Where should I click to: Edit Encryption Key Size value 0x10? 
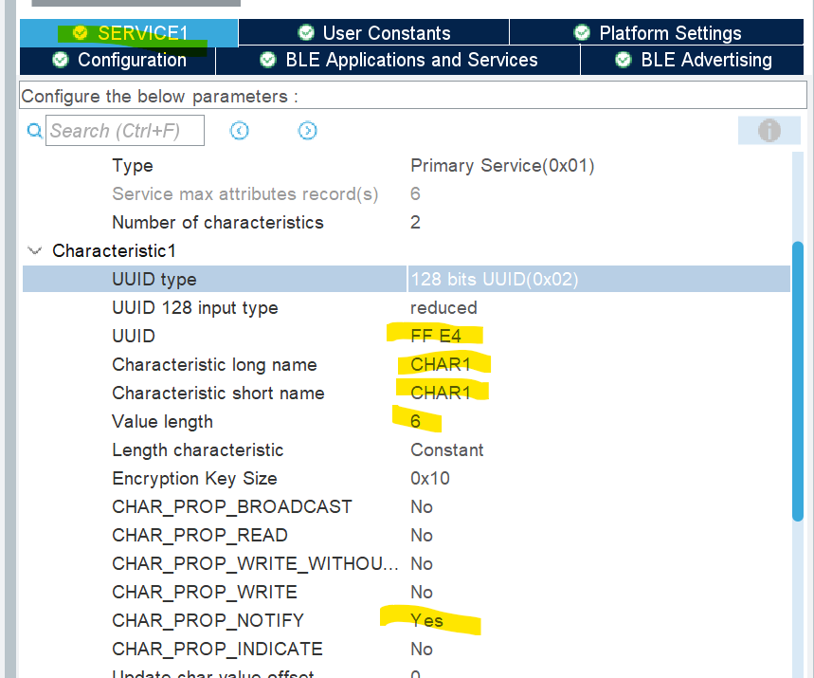(430, 478)
